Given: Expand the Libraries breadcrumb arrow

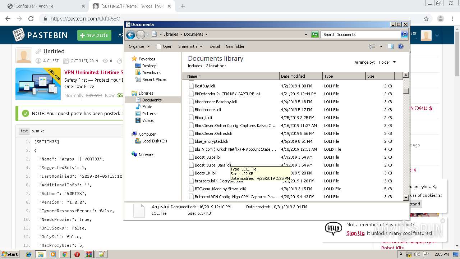Looking at the screenshot, I should click(181, 35).
